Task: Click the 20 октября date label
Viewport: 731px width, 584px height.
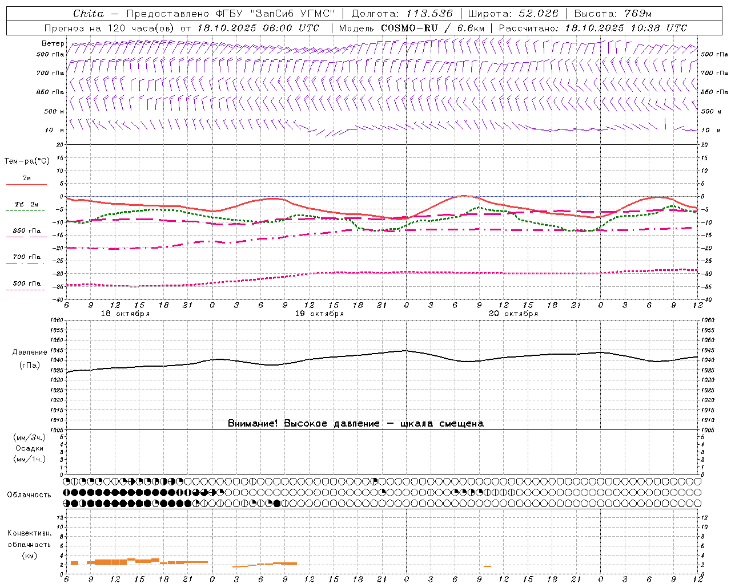Action: (513, 314)
